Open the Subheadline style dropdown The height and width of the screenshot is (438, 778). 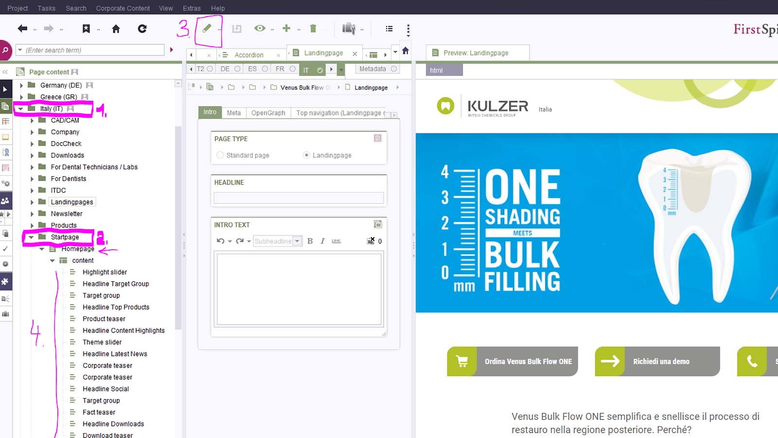[297, 241]
